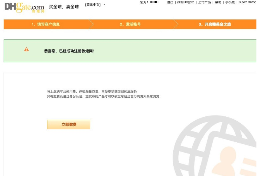Click the DHgate.com logo
Viewport: 263px width, 184px height.
click(24, 7)
